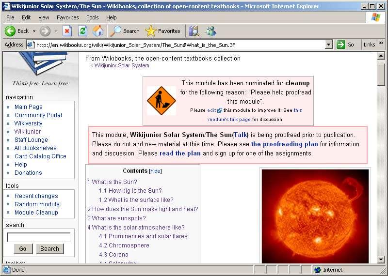
Task: Expand the address bar dropdown list
Action: point(328,45)
